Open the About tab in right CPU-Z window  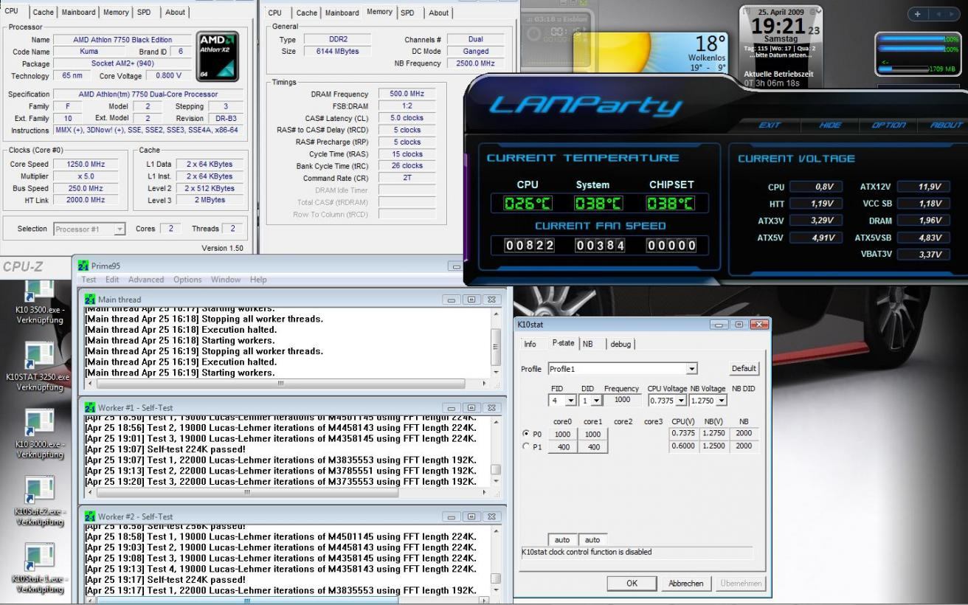[x=438, y=13]
